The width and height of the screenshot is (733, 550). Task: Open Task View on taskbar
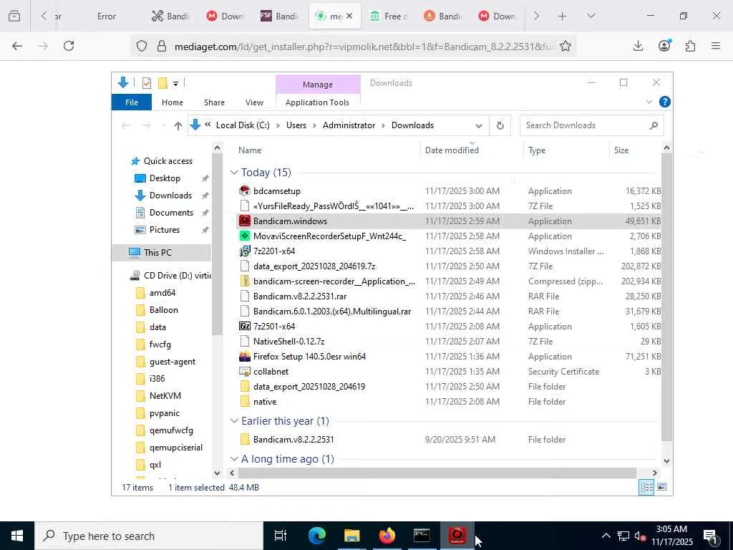pyautogui.click(x=281, y=536)
